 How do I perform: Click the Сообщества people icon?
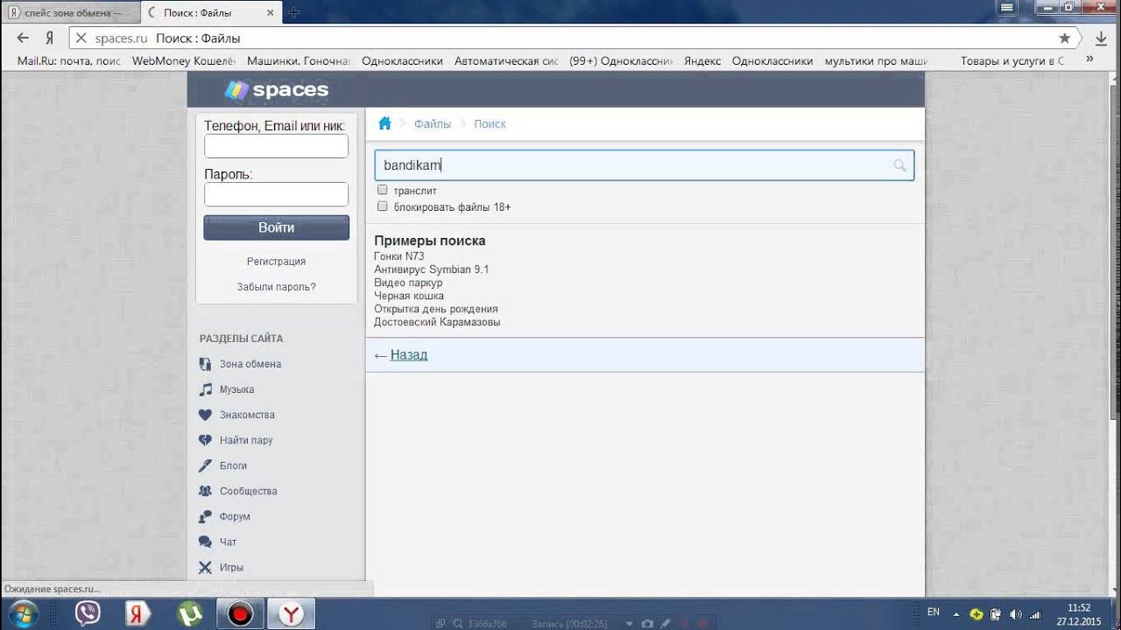tap(205, 491)
